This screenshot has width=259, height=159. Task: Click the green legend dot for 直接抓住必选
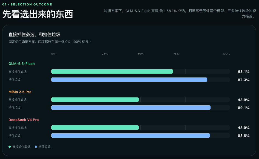click(10, 147)
